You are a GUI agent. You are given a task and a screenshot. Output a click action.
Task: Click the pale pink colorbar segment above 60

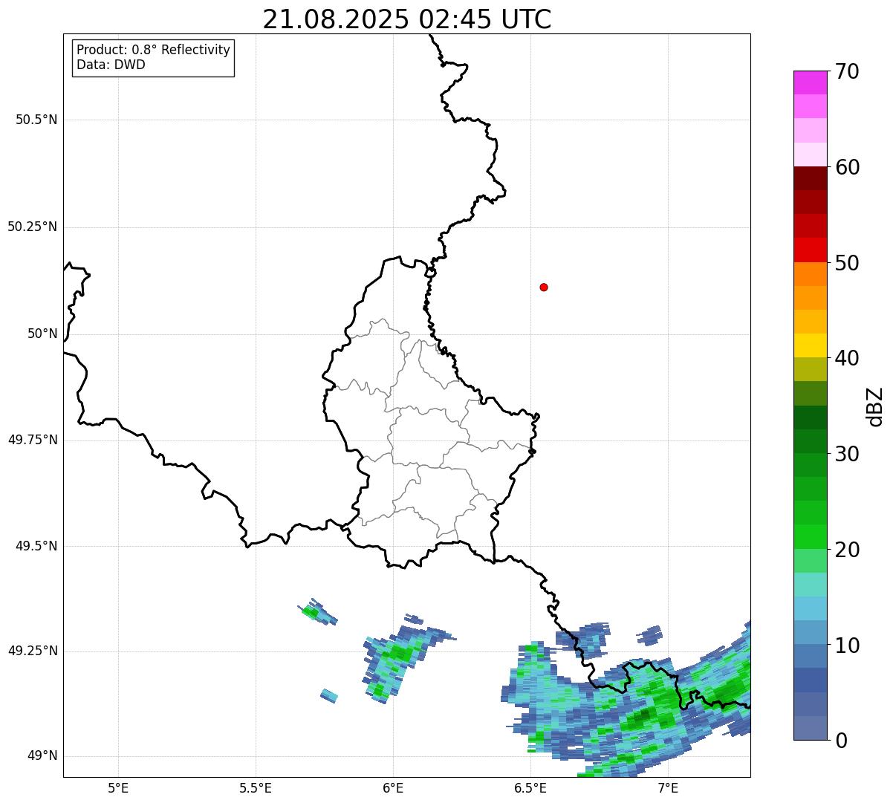810,155
